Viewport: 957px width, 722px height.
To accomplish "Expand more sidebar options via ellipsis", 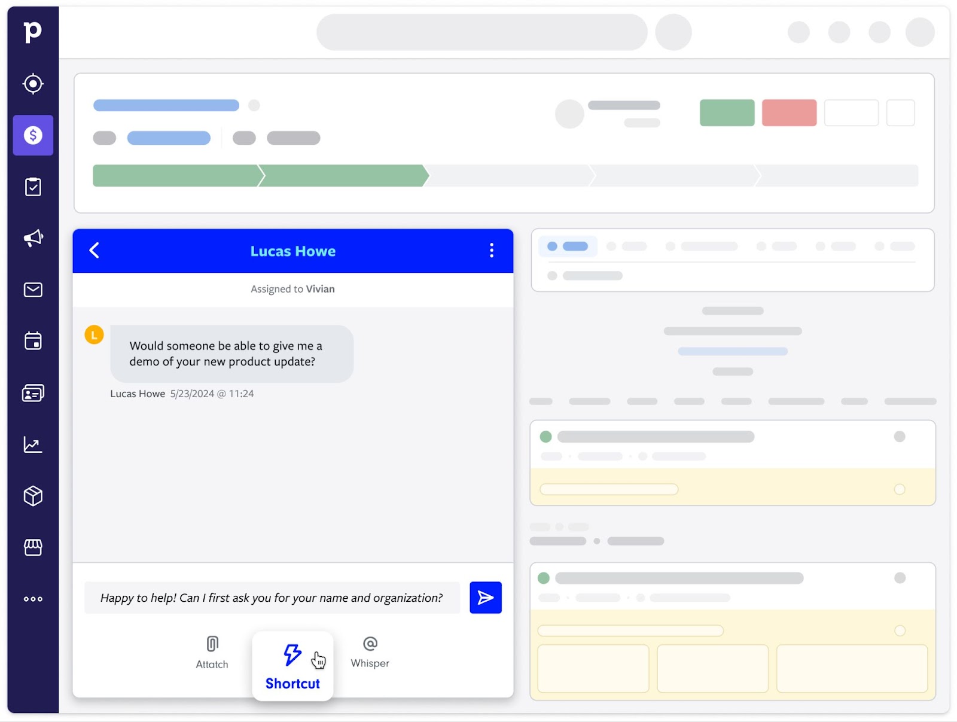I will [x=33, y=599].
